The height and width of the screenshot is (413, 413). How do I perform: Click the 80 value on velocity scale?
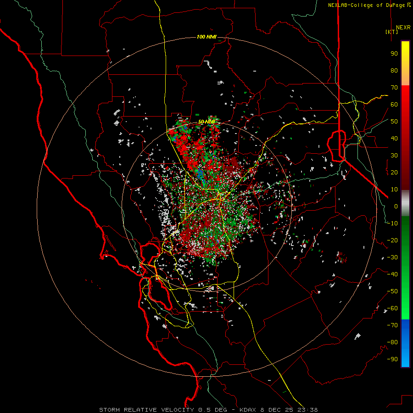point(394,71)
